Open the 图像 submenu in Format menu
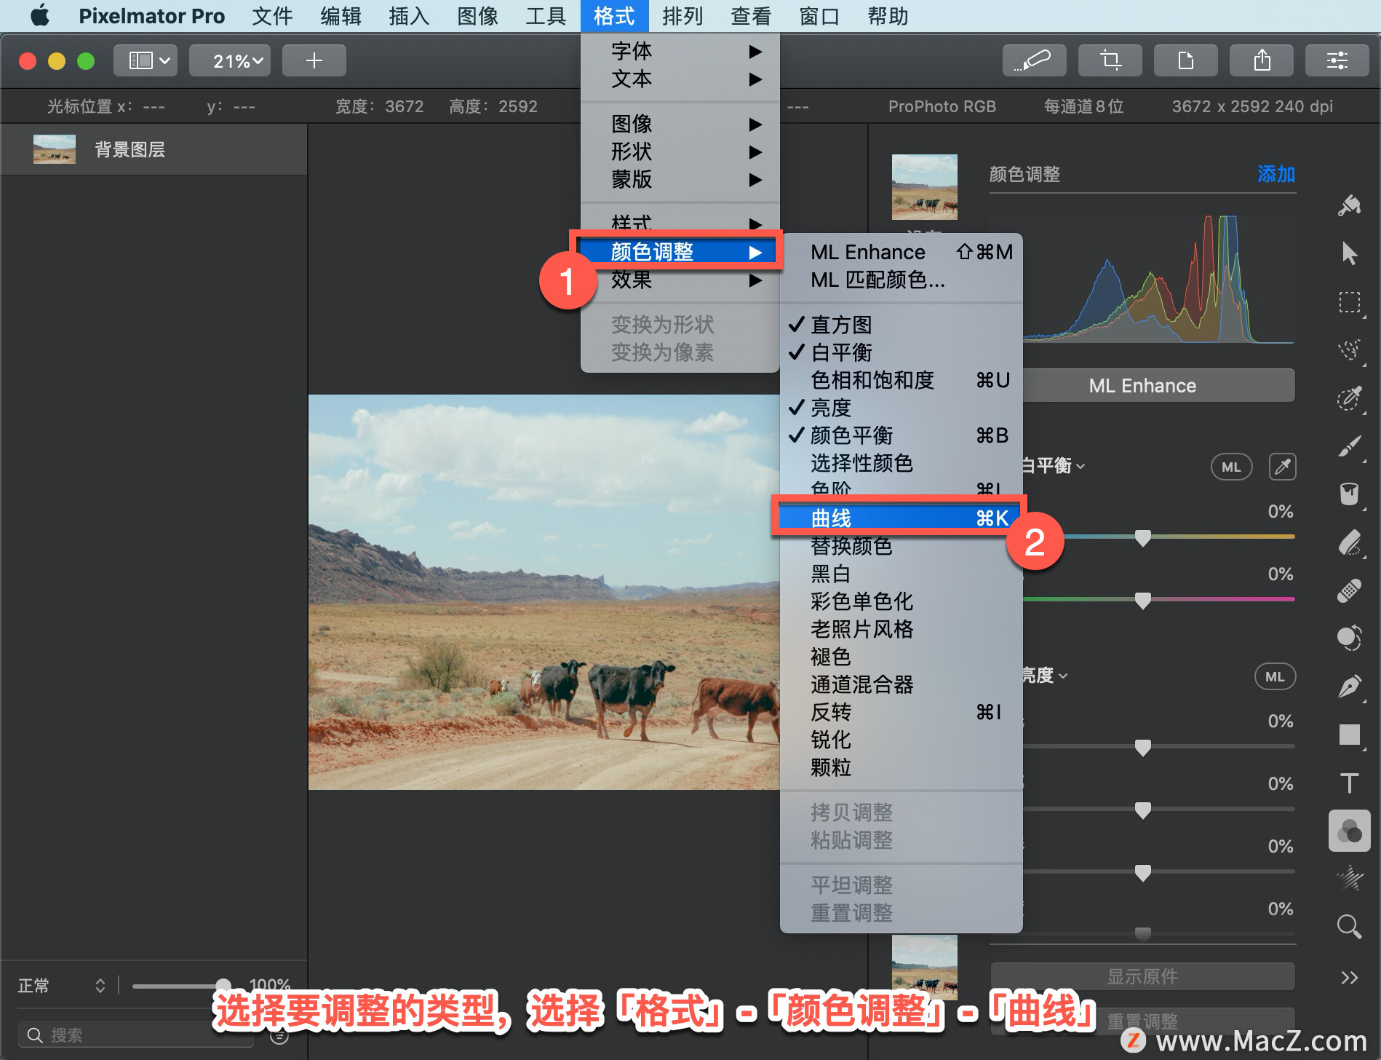This screenshot has width=1381, height=1060. click(680, 124)
